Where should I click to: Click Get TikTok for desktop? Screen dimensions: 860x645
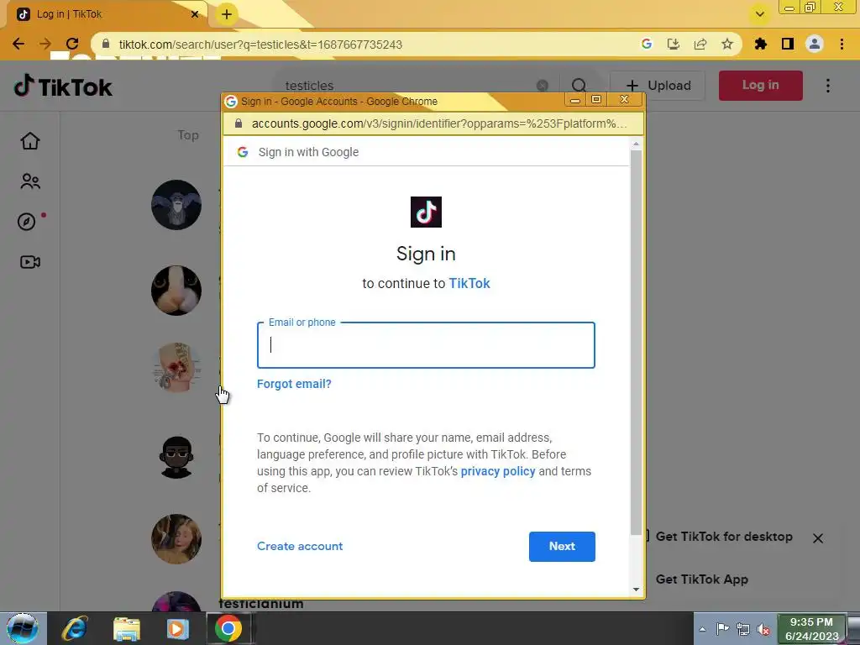tap(724, 537)
